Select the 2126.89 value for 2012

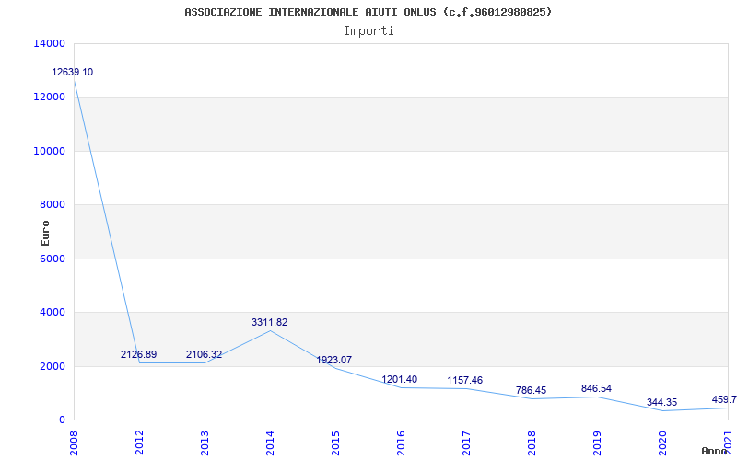(x=138, y=354)
